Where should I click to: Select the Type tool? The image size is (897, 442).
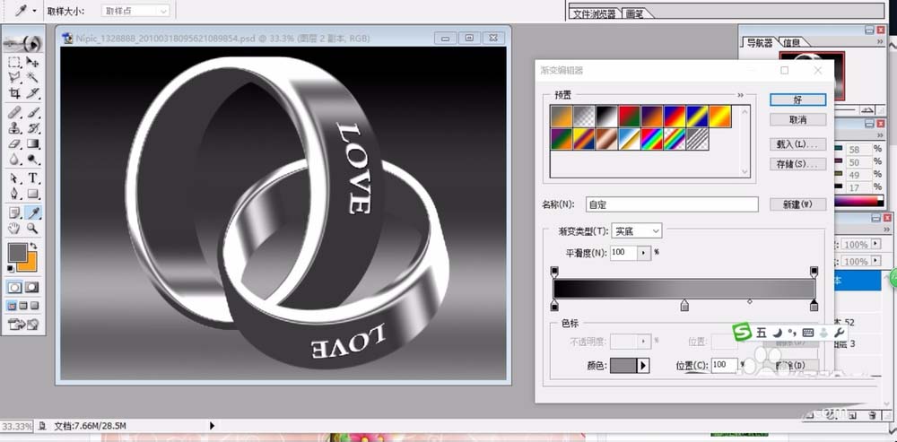tap(32, 178)
